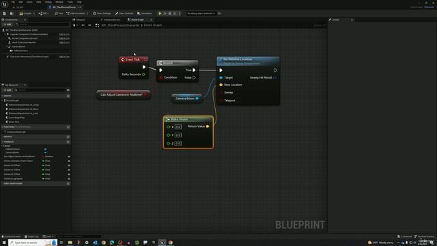Select ConstructionScript function
The image size is (437, 246).
tap(16, 132)
